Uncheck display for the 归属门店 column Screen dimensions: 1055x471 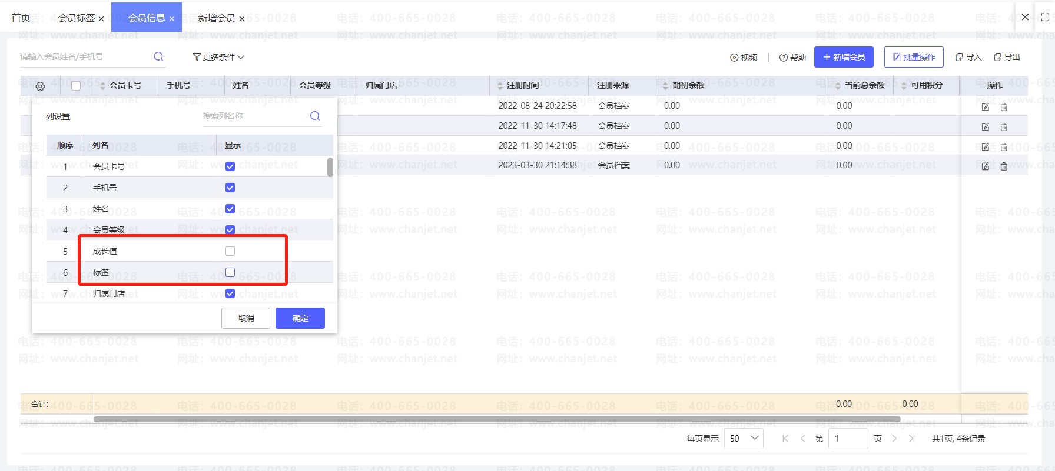230,293
